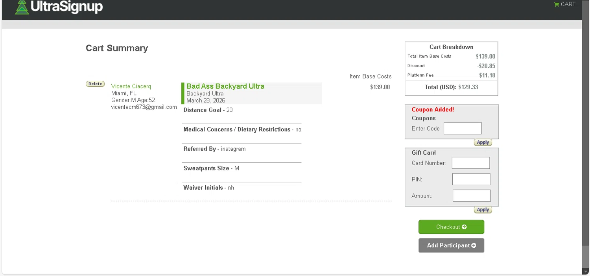Focus the gift card PIN field
The image size is (590, 276).
(471, 179)
